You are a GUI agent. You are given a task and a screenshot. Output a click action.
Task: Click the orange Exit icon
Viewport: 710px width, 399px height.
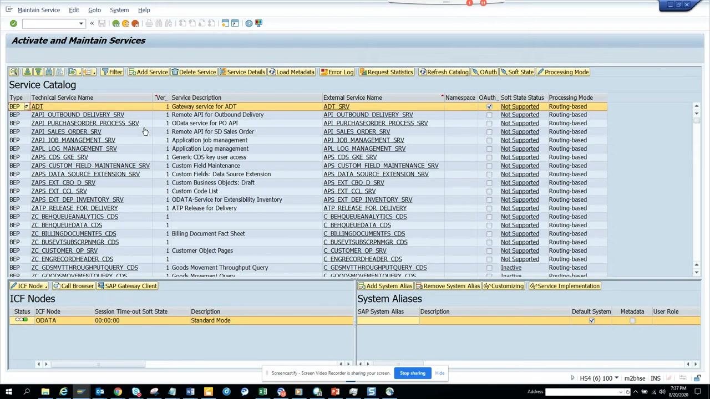point(125,23)
